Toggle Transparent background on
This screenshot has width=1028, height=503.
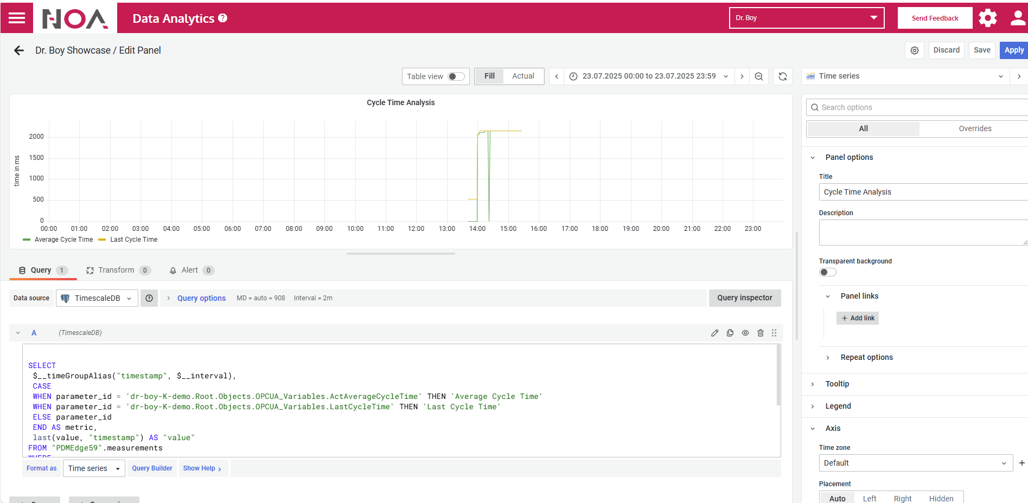click(827, 272)
